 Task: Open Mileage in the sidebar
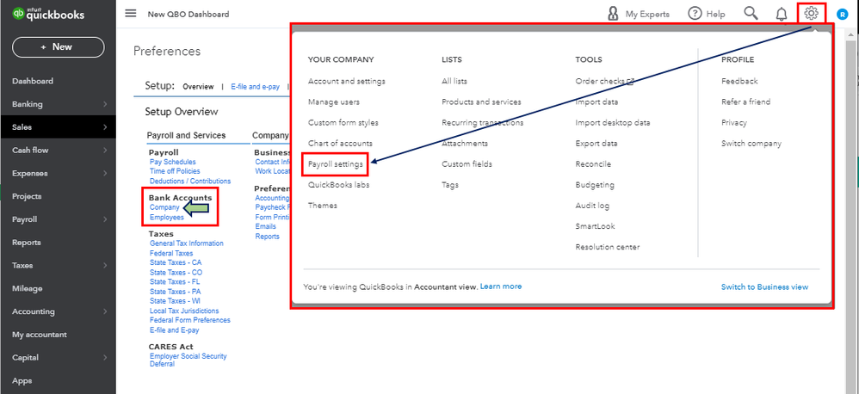[27, 288]
